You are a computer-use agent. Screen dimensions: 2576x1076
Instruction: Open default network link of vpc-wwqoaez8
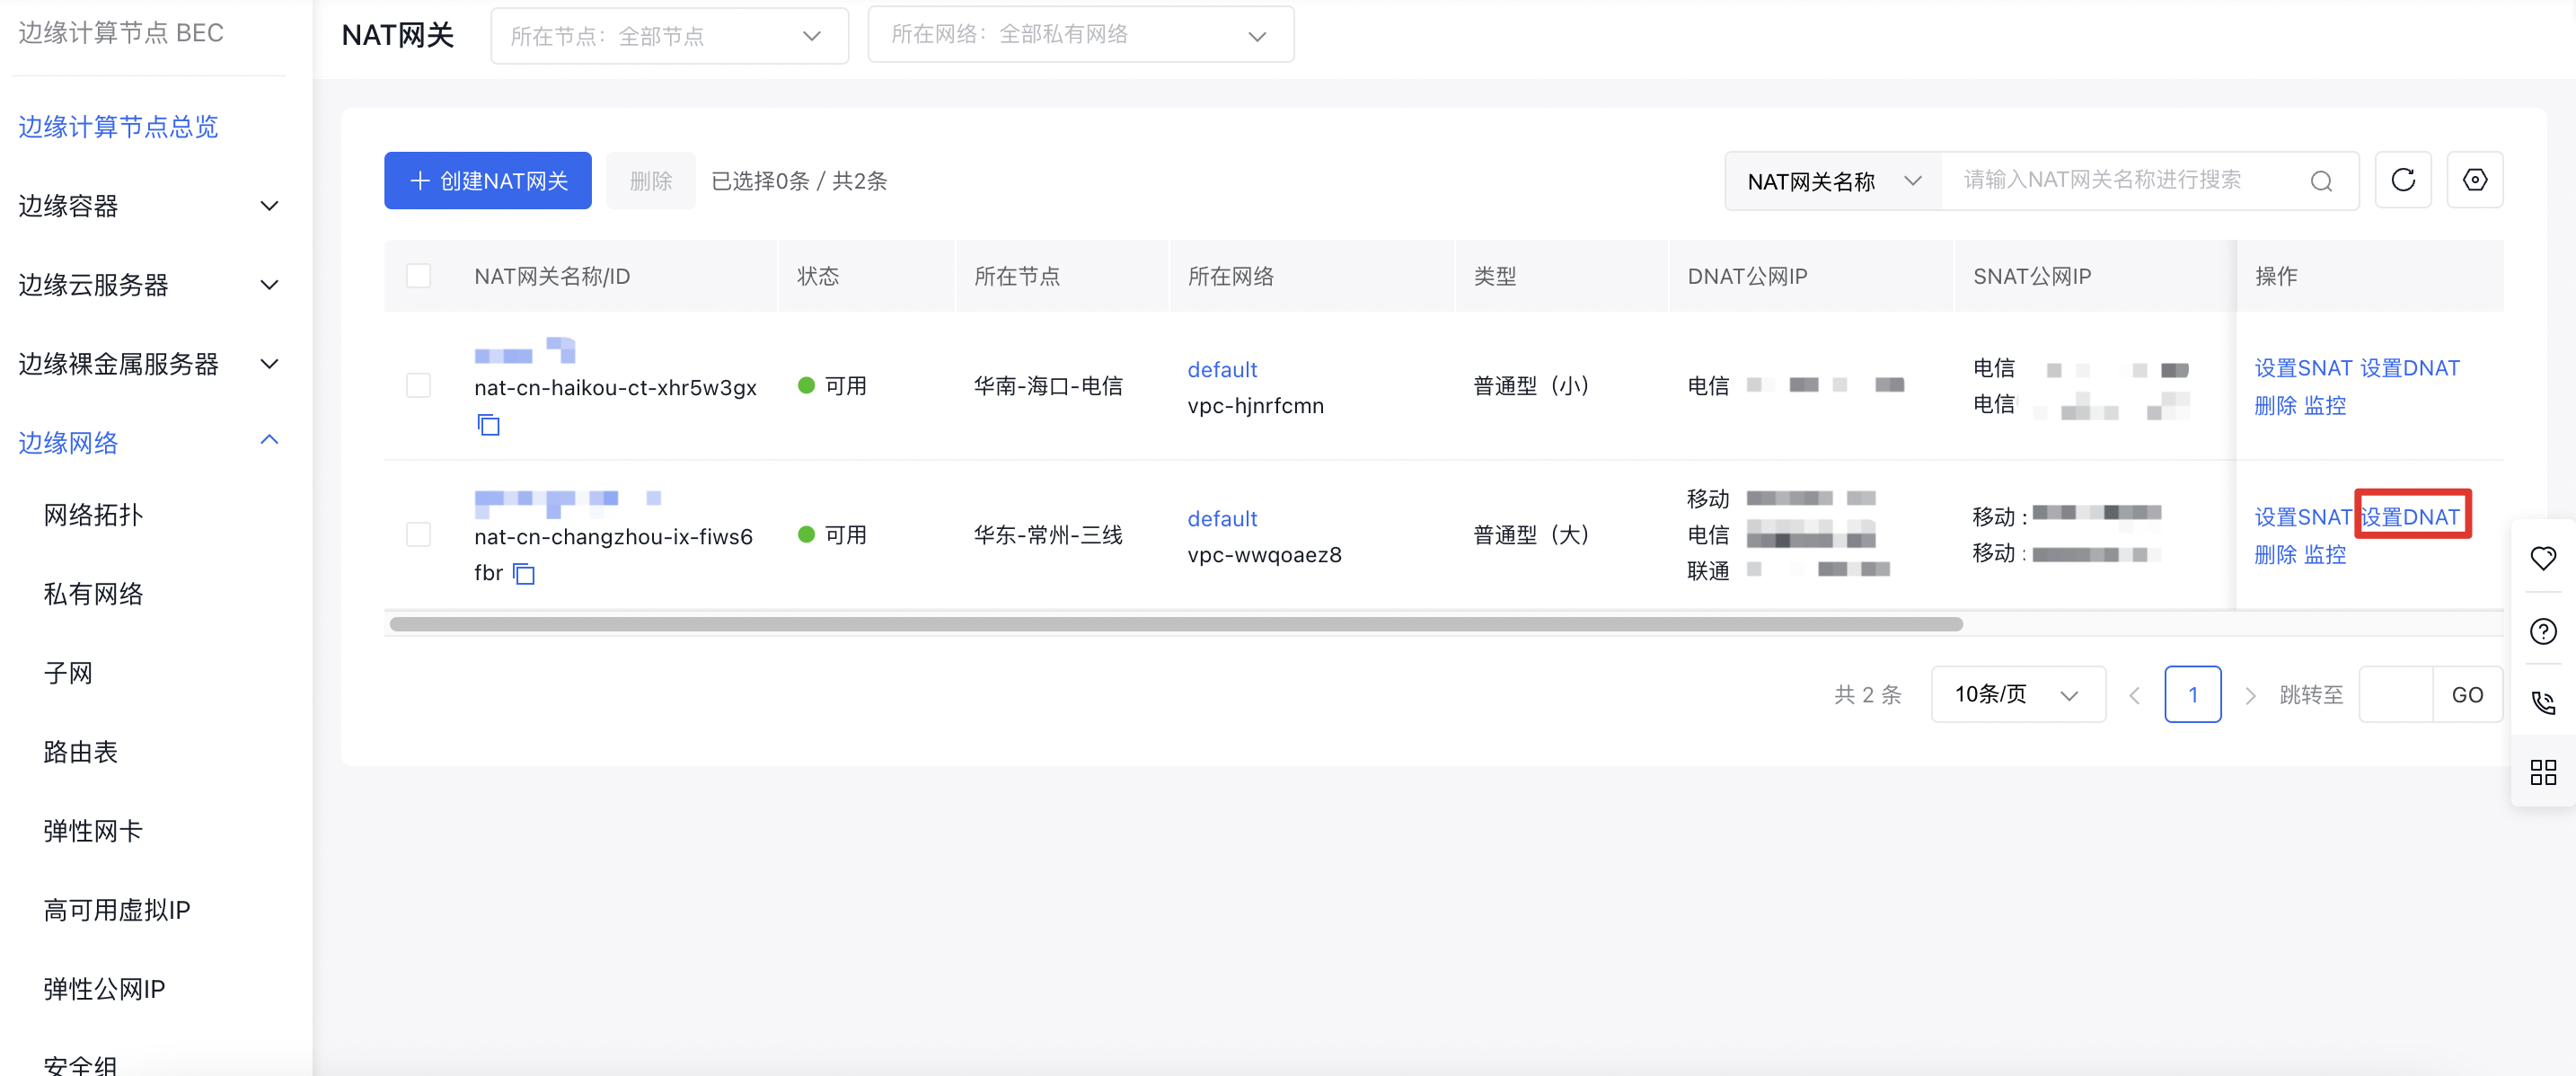(x=1222, y=519)
